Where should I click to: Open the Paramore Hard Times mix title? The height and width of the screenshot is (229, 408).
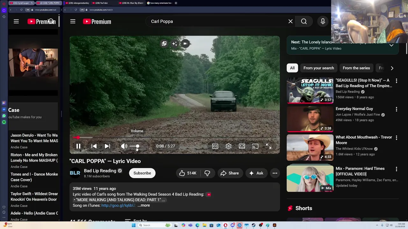pos(360,171)
